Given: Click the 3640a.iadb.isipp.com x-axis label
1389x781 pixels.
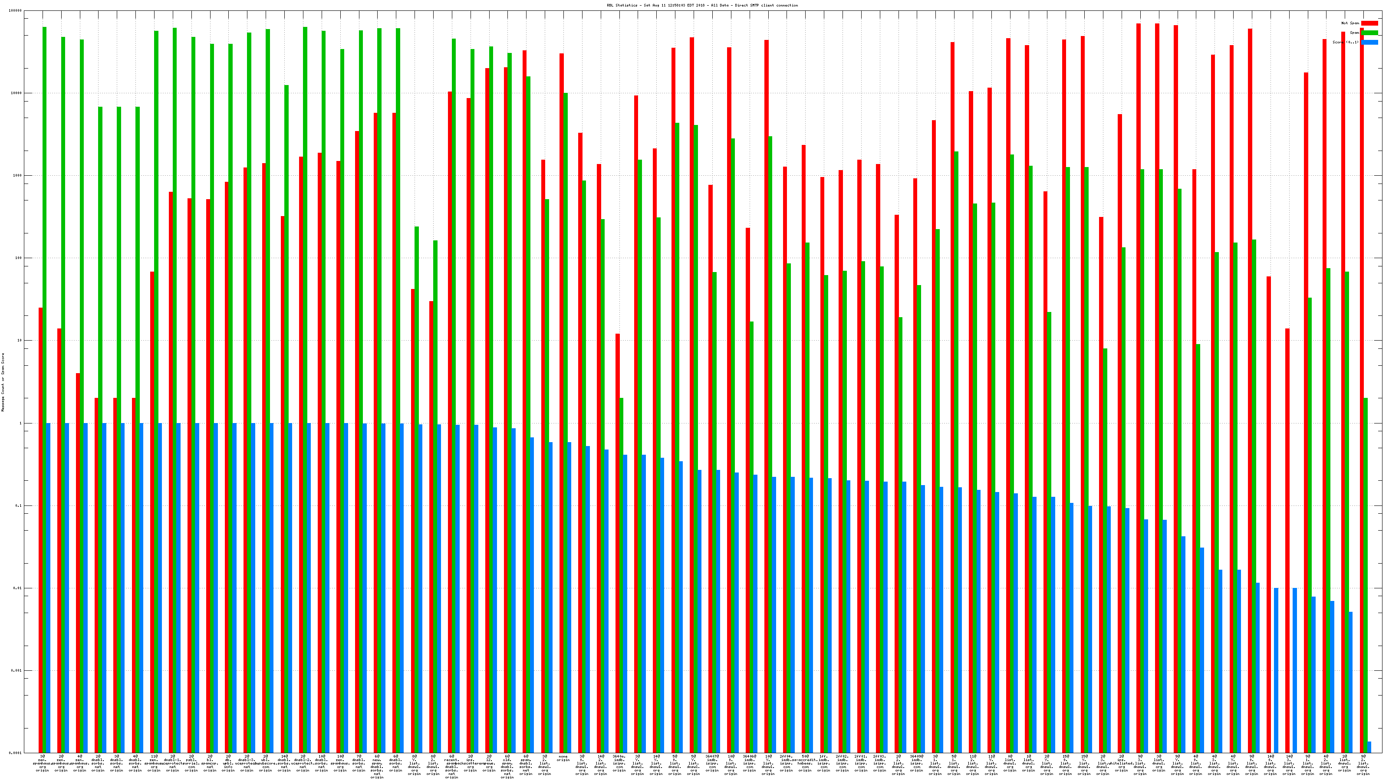Looking at the screenshot, I should click(619, 763).
